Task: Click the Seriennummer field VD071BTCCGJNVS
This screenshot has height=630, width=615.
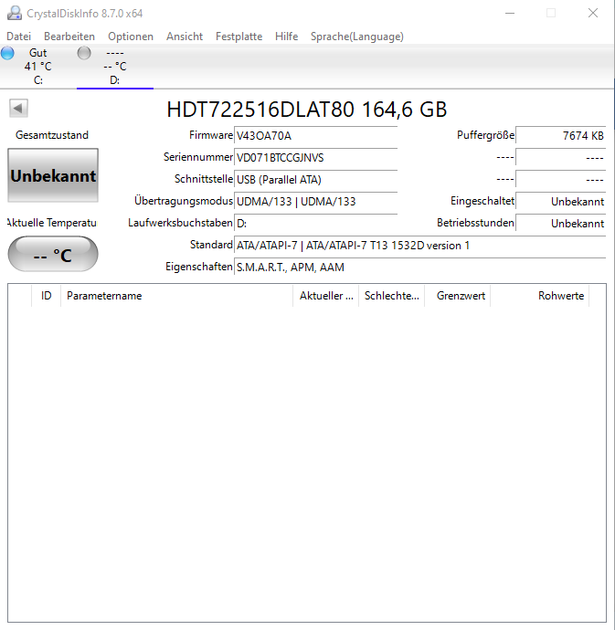Action: tap(316, 157)
